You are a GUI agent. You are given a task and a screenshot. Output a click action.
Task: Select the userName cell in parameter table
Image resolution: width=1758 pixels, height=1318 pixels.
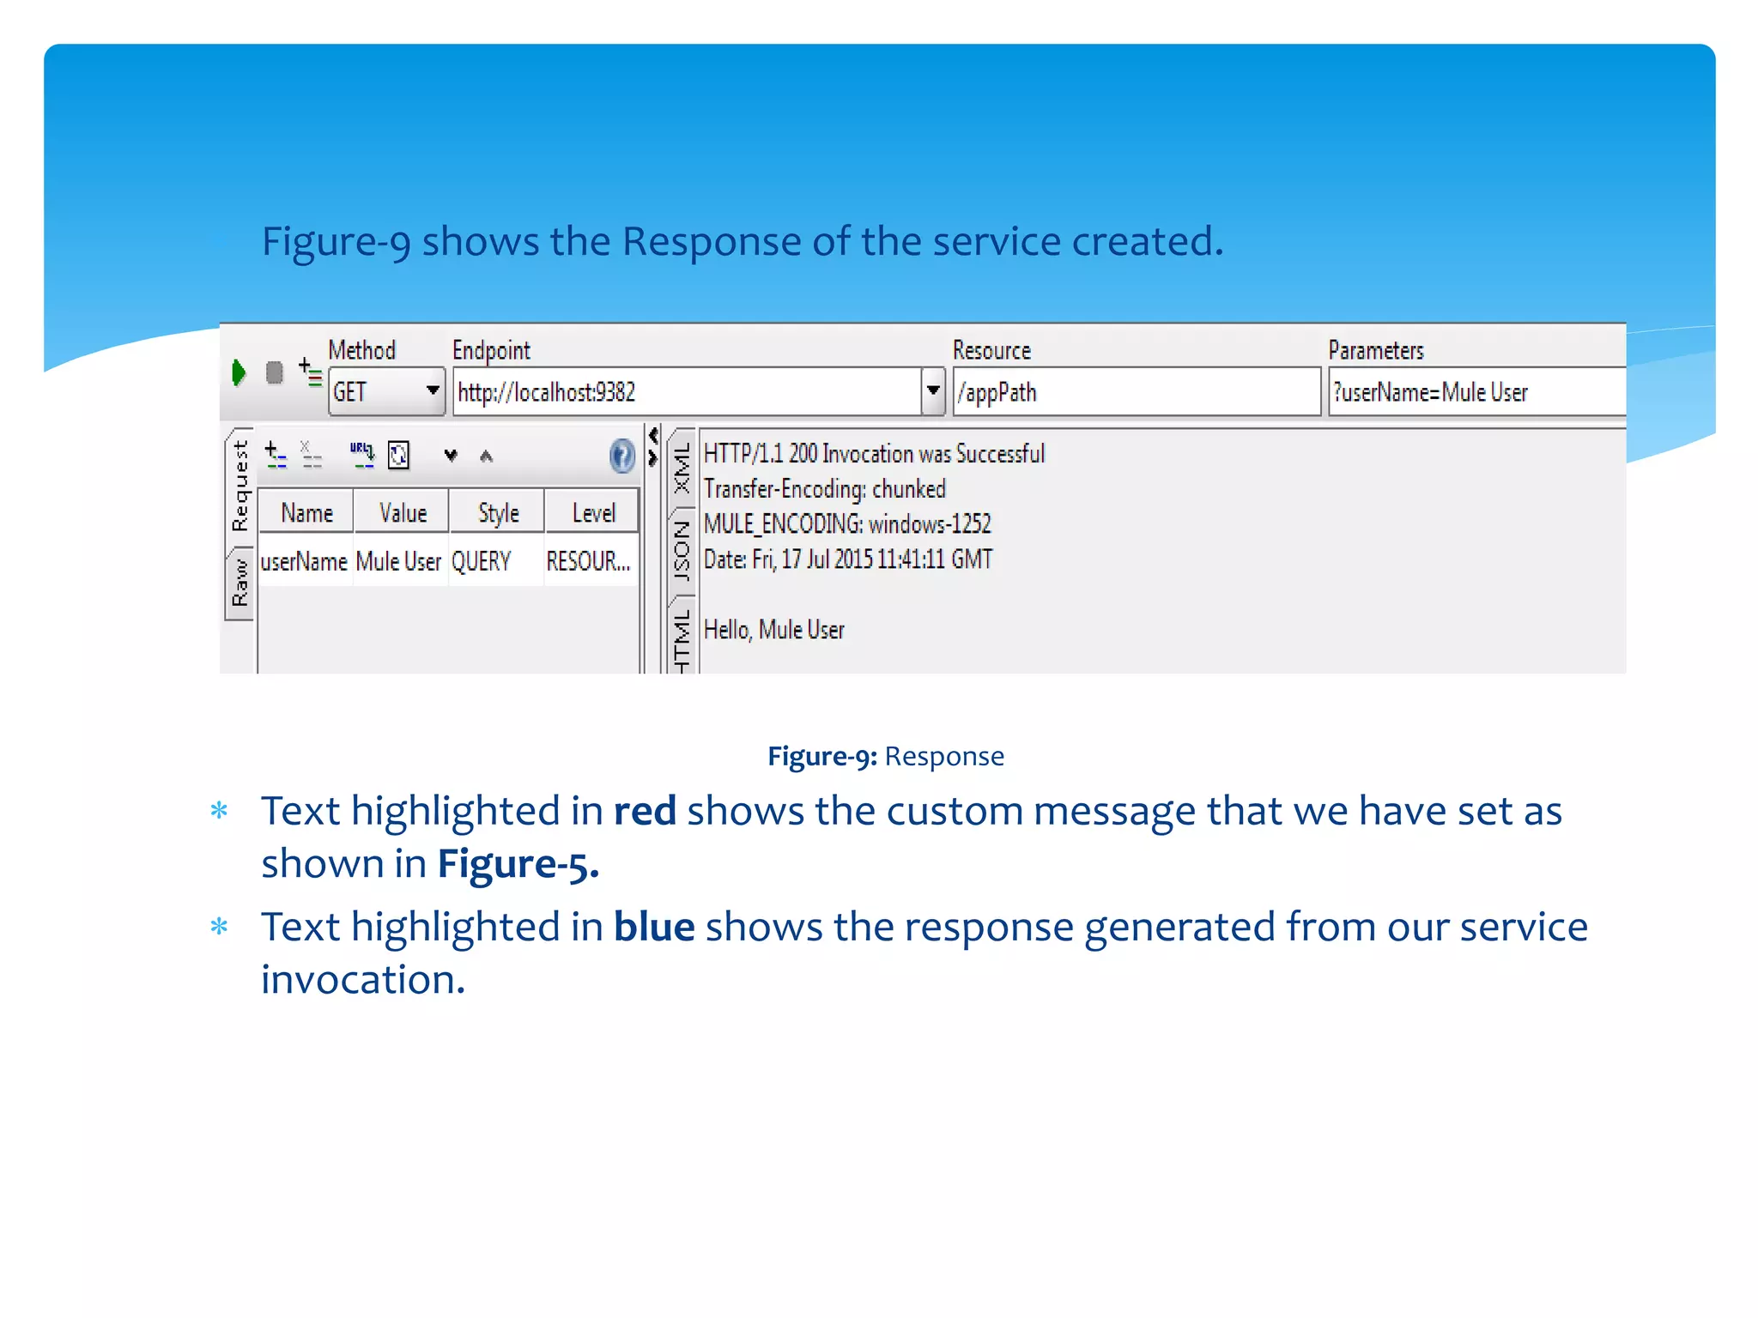click(x=305, y=561)
